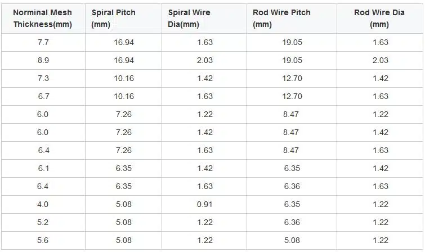425x252 pixels.
Task: Select the 2.03 rod wire dia cell
Action: tap(380, 60)
